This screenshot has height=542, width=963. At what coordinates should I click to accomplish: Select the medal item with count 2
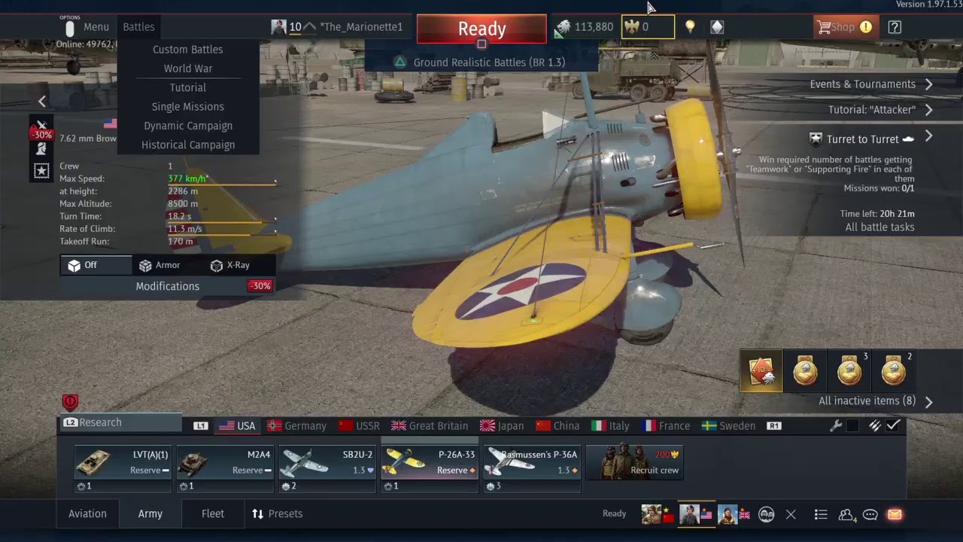pos(894,370)
